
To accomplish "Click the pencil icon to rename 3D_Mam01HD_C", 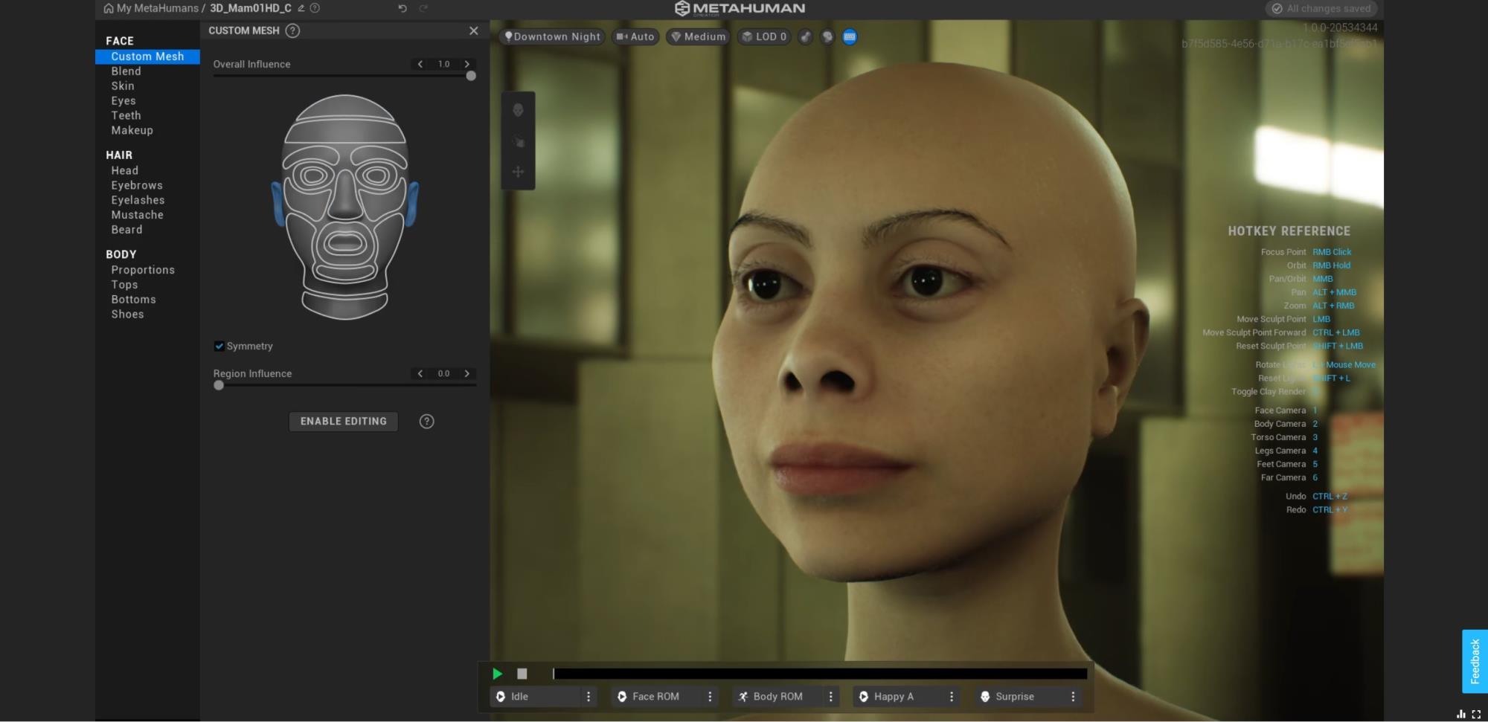I will (x=301, y=8).
